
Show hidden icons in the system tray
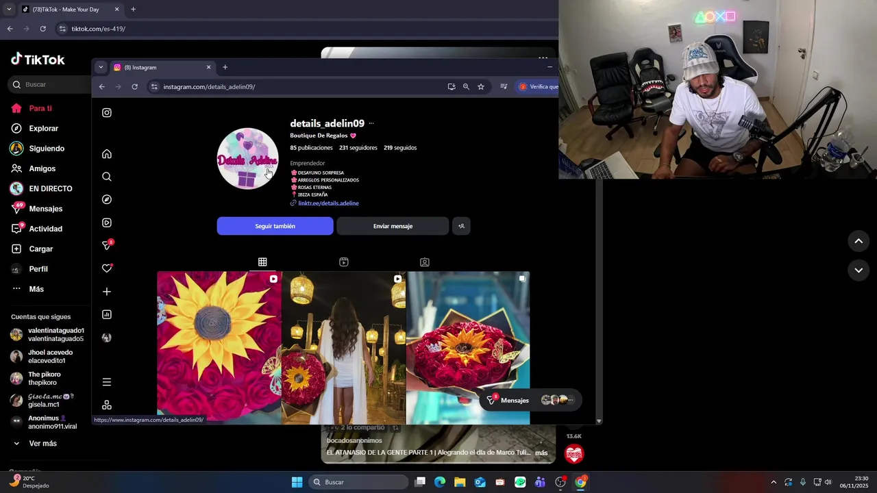pos(774,482)
